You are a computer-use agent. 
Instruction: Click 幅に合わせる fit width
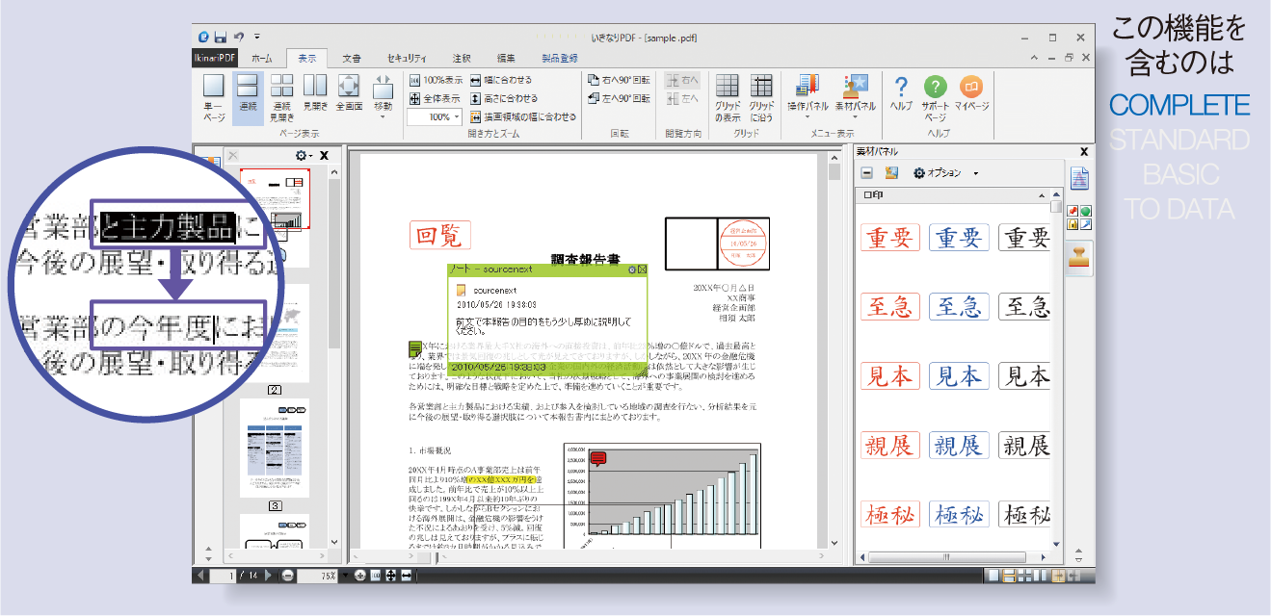point(500,81)
